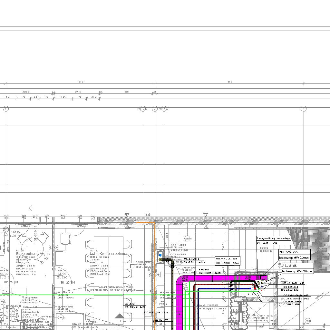Click the 'KUK = RDUK - 25cm' annotation
The image size is (330, 330).
click(227, 263)
